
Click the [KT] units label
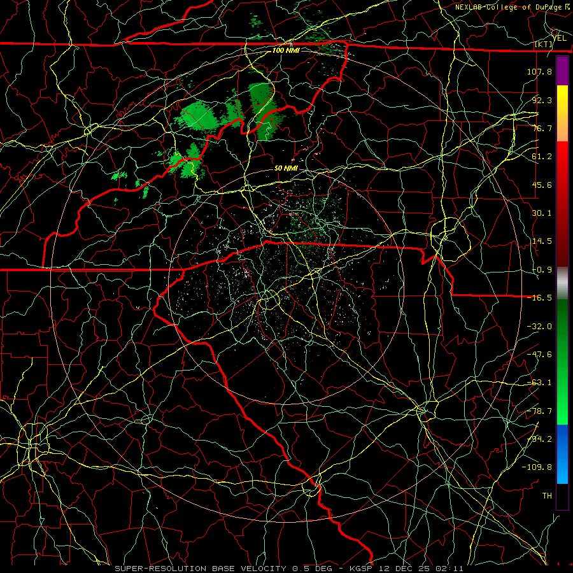[543, 45]
